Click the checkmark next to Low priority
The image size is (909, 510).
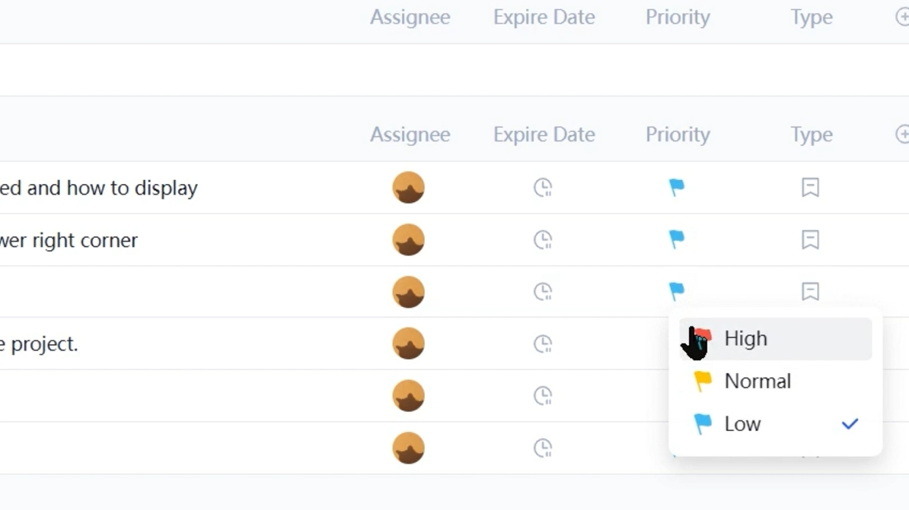click(850, 424)
